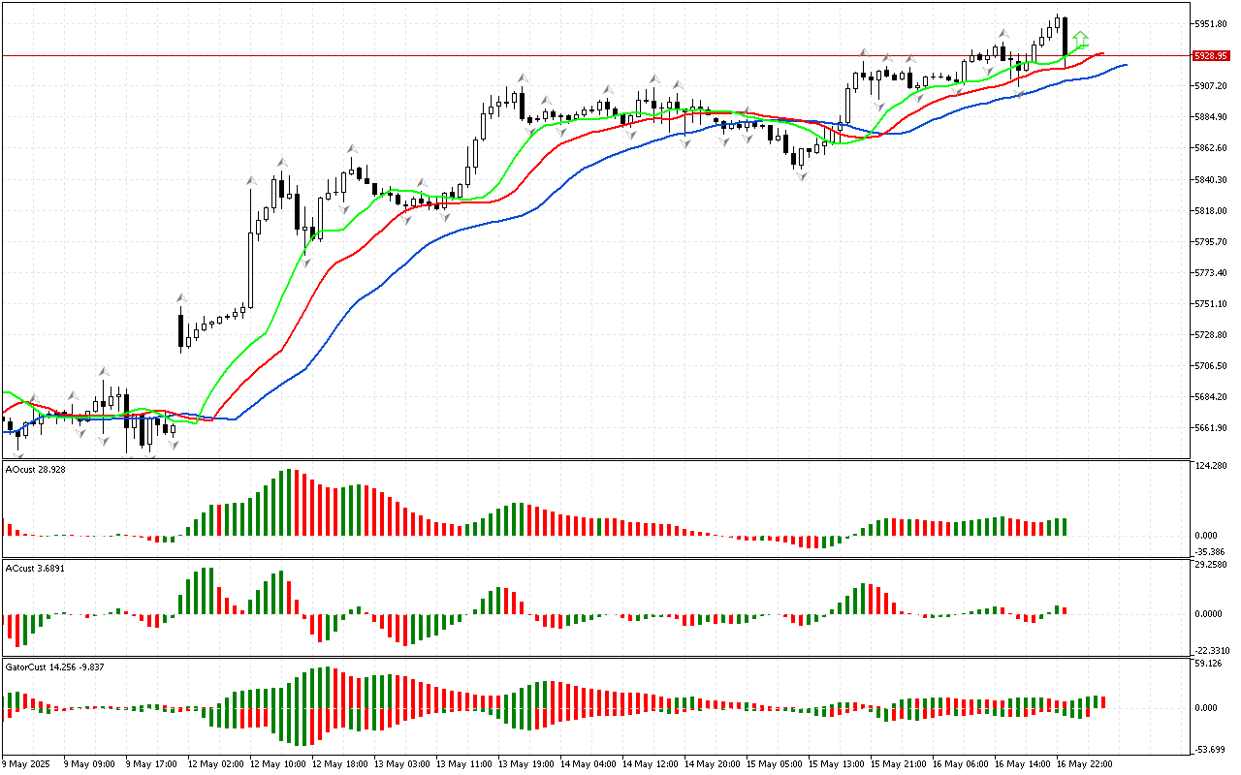The height and width of the screenshot is (775, 1241).
Task: Click the 9 May 2025 date label
Action: coord(27,764)
